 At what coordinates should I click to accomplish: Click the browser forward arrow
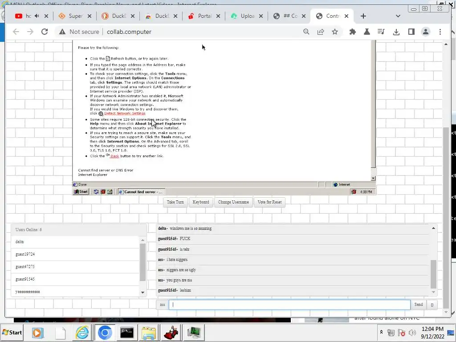pyautogui.click(x=30, y=32)
